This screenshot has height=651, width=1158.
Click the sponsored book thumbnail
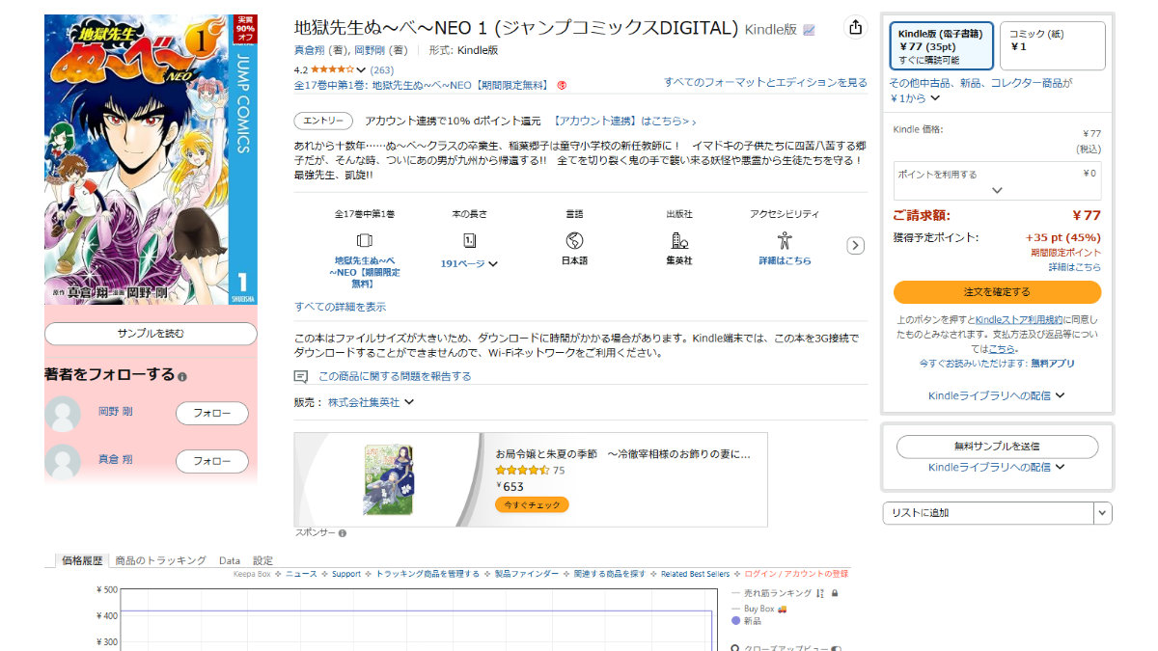(x=388, y=479)
